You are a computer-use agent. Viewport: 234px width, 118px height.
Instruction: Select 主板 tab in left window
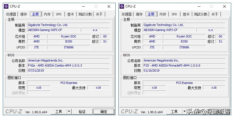[x=36, y=14]
